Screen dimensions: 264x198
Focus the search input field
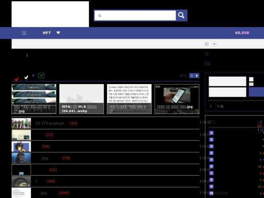coord(135,15)
